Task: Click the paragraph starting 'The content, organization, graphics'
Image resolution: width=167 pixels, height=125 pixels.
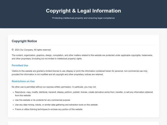Action: point(82,57)
